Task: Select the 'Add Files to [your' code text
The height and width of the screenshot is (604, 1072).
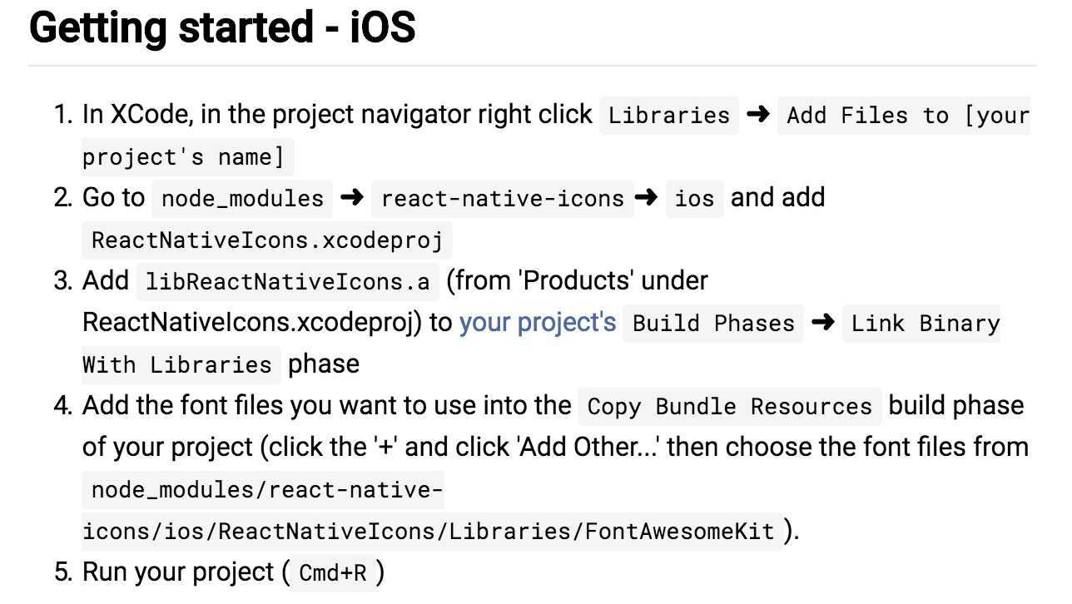Action: (904, 115)
